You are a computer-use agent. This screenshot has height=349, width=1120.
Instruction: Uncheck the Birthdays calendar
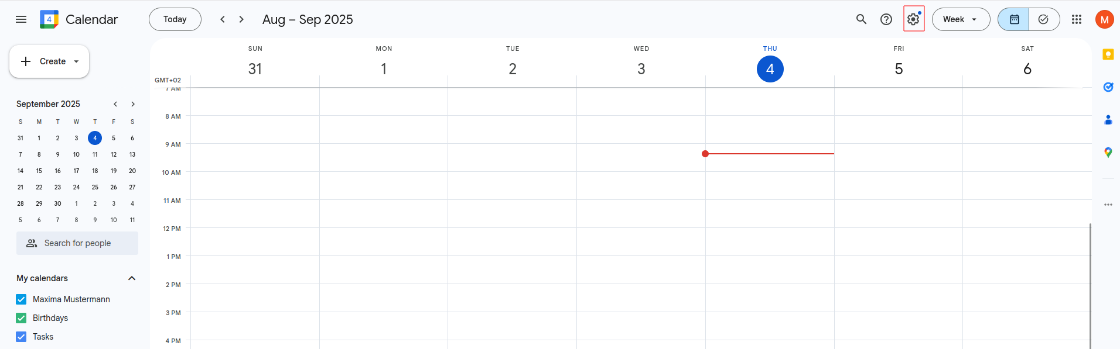21,317
